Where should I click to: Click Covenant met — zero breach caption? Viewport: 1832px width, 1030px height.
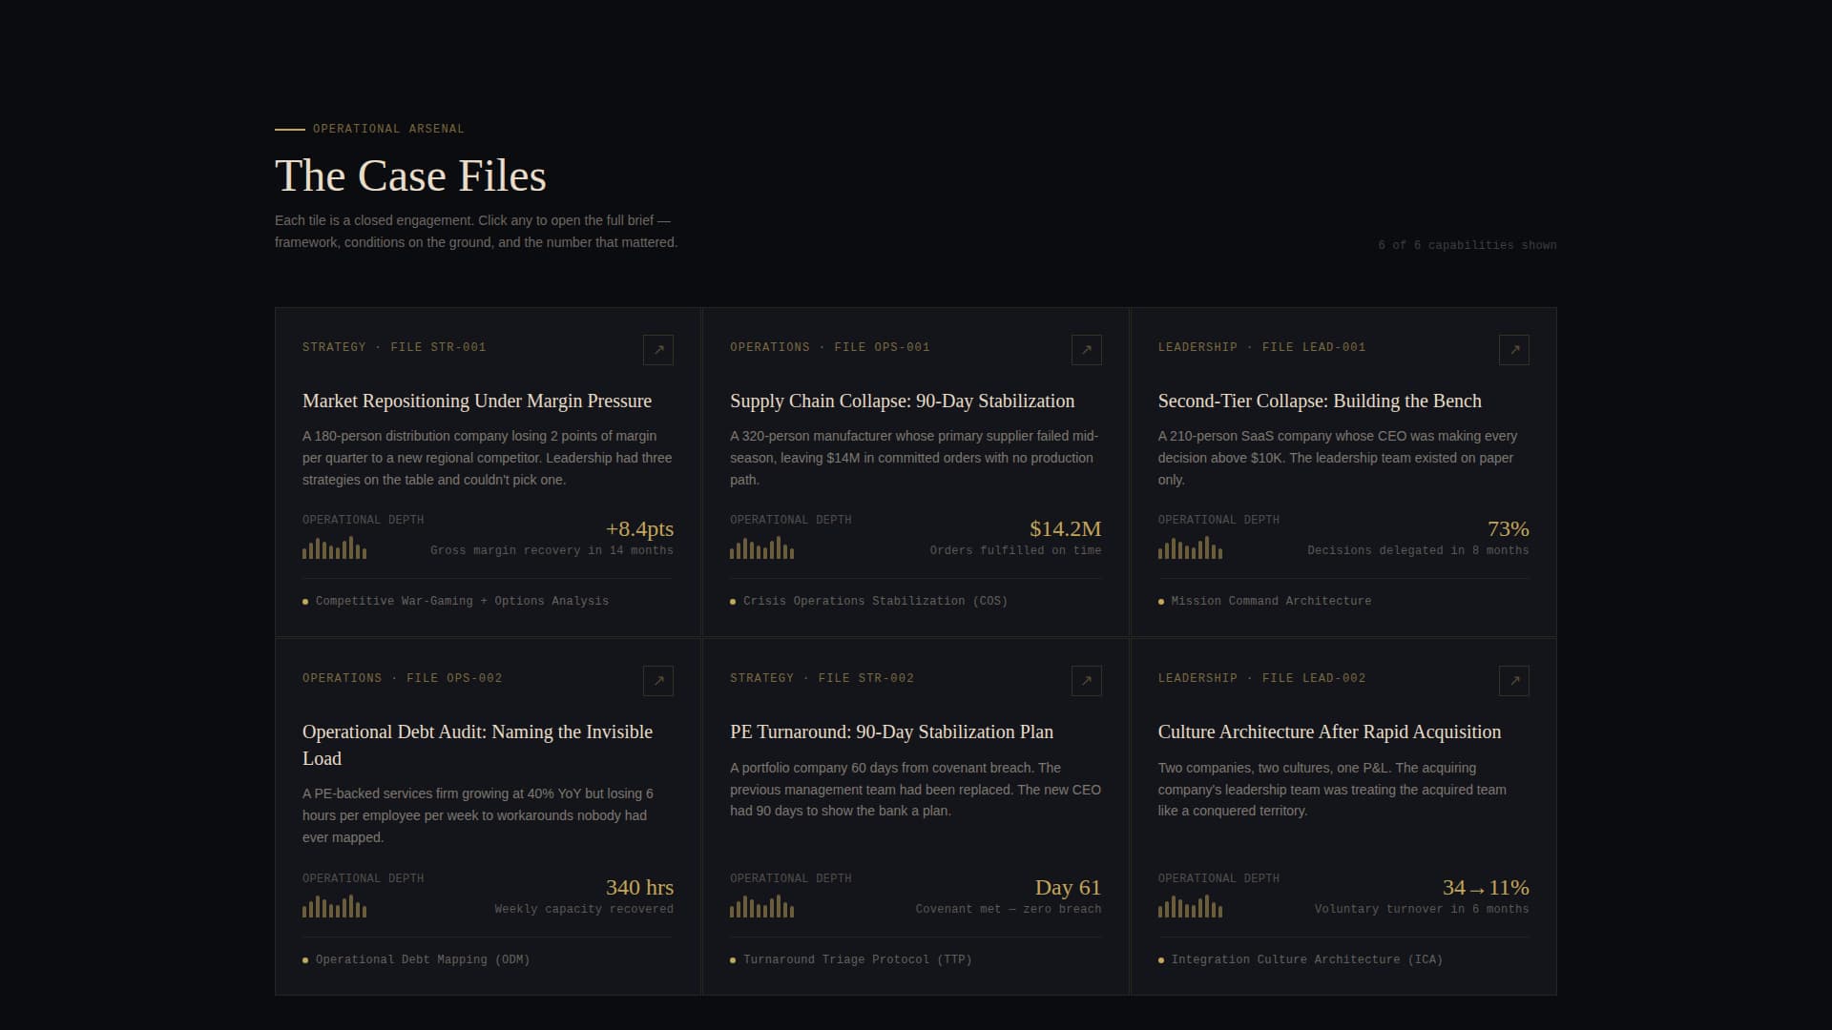pyautogui.click(x=1009, y=910)
